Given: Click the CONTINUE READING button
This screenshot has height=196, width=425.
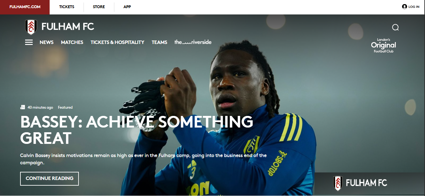Looking at the screenshot, I should (49, 178).
